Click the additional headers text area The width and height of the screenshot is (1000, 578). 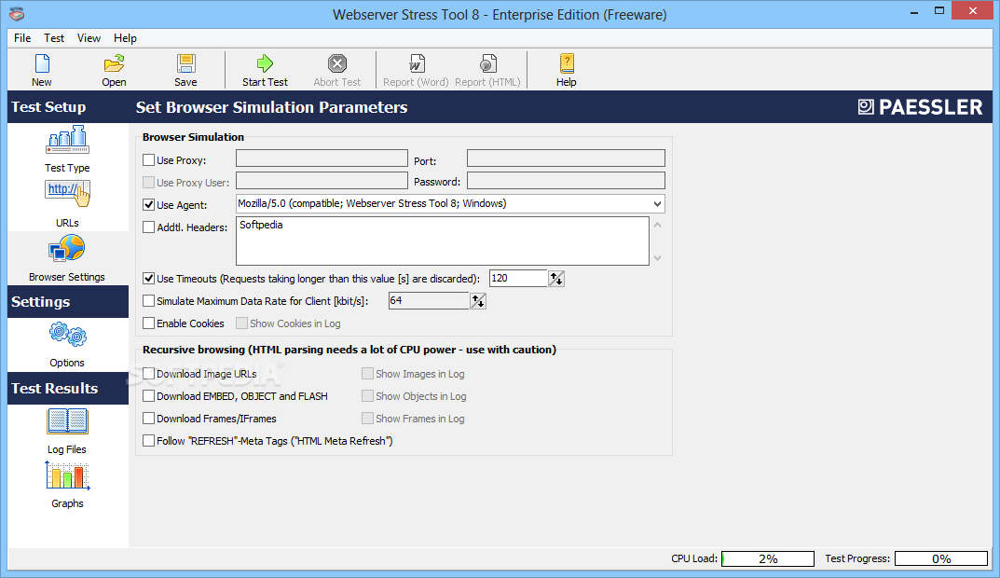(x=443, y=241)
